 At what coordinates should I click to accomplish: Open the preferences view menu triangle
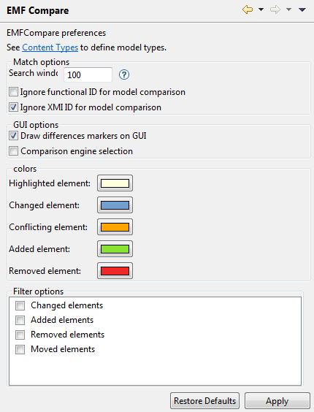[x=302, y=9]
